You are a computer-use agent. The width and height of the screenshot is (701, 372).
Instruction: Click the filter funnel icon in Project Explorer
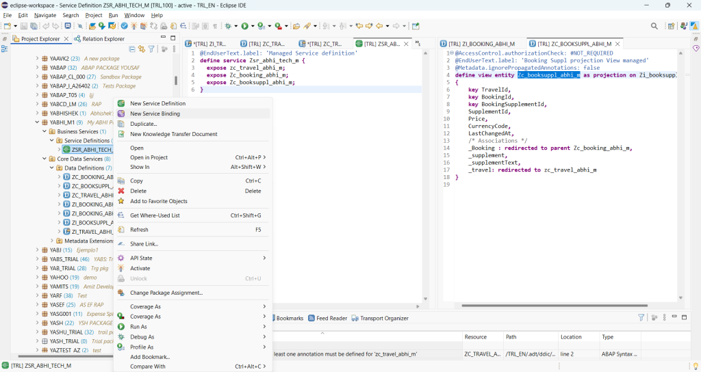pyautogui.click(x=151, y=49)
